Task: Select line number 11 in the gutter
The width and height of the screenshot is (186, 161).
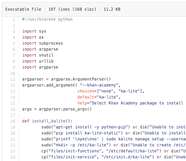Action: coord(13,79)
